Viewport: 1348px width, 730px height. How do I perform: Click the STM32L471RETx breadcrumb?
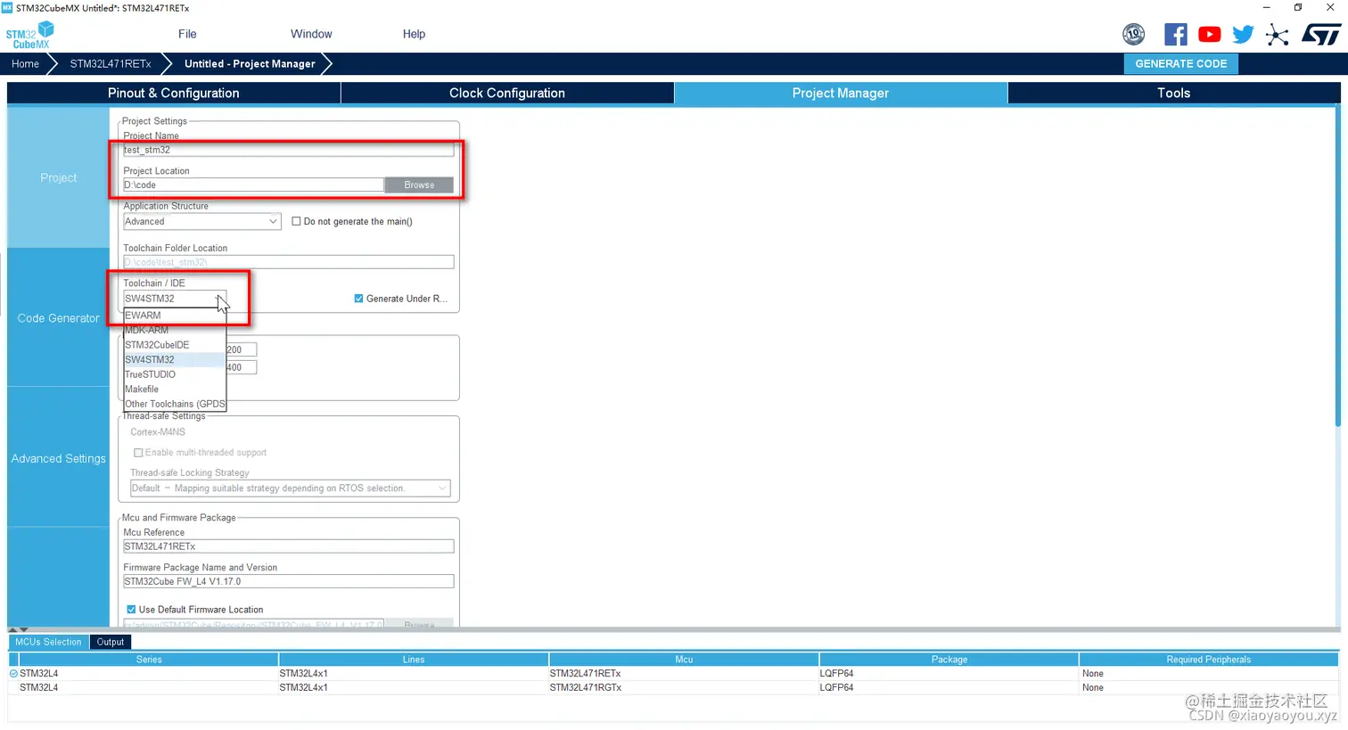click(x=111, y=64)
